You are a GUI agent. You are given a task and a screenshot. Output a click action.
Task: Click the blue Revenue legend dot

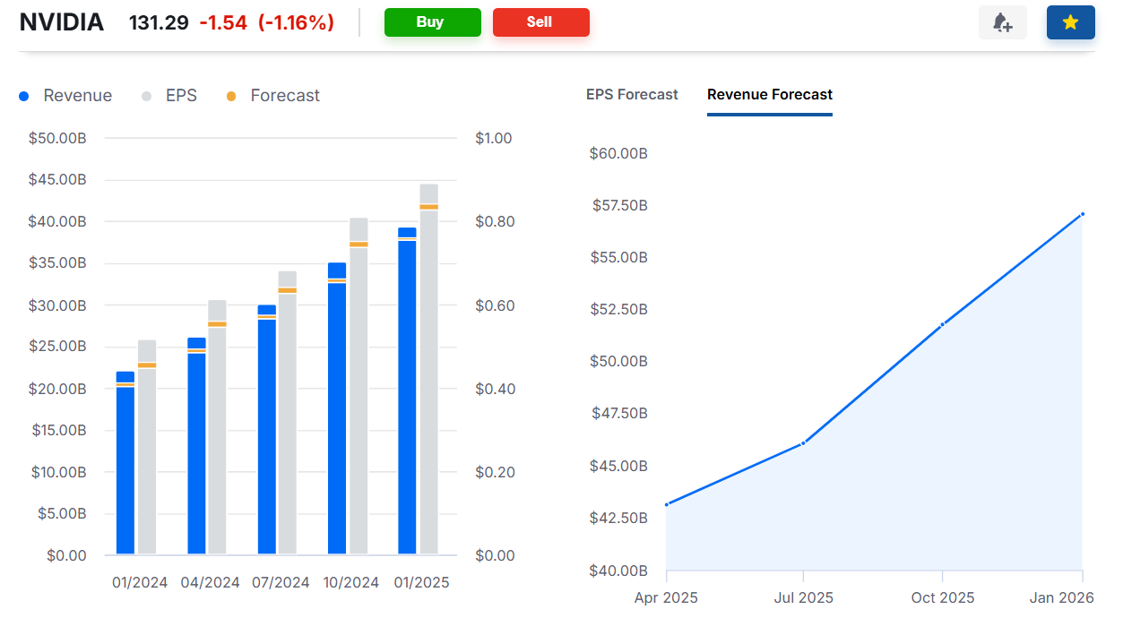(x=24, y=96)
